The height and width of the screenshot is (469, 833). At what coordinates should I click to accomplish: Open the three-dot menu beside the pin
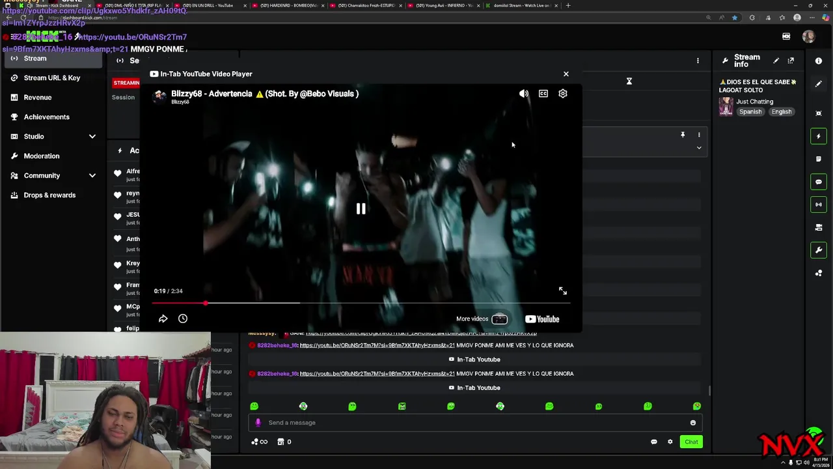699,135
